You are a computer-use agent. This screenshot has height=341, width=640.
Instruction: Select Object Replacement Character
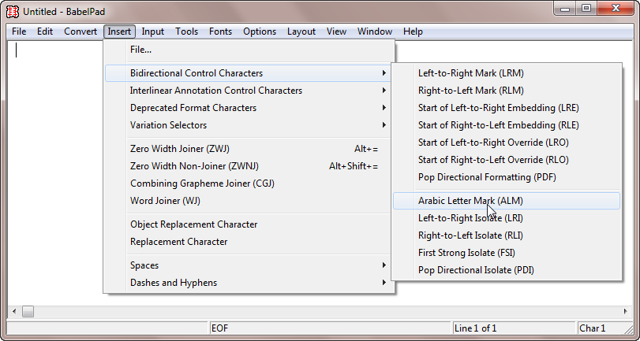click(x=248, y=224)
